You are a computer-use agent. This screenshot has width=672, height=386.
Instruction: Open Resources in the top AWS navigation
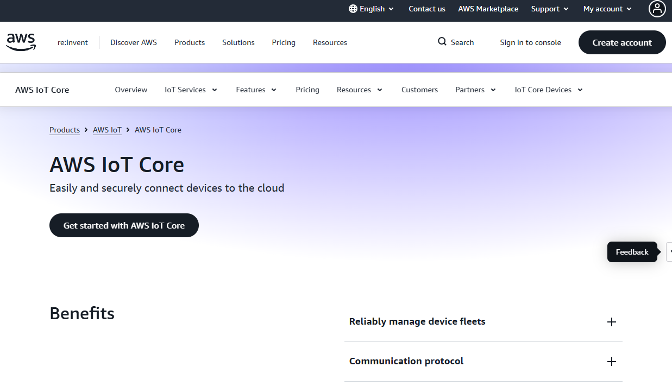(x=330, y=42)
